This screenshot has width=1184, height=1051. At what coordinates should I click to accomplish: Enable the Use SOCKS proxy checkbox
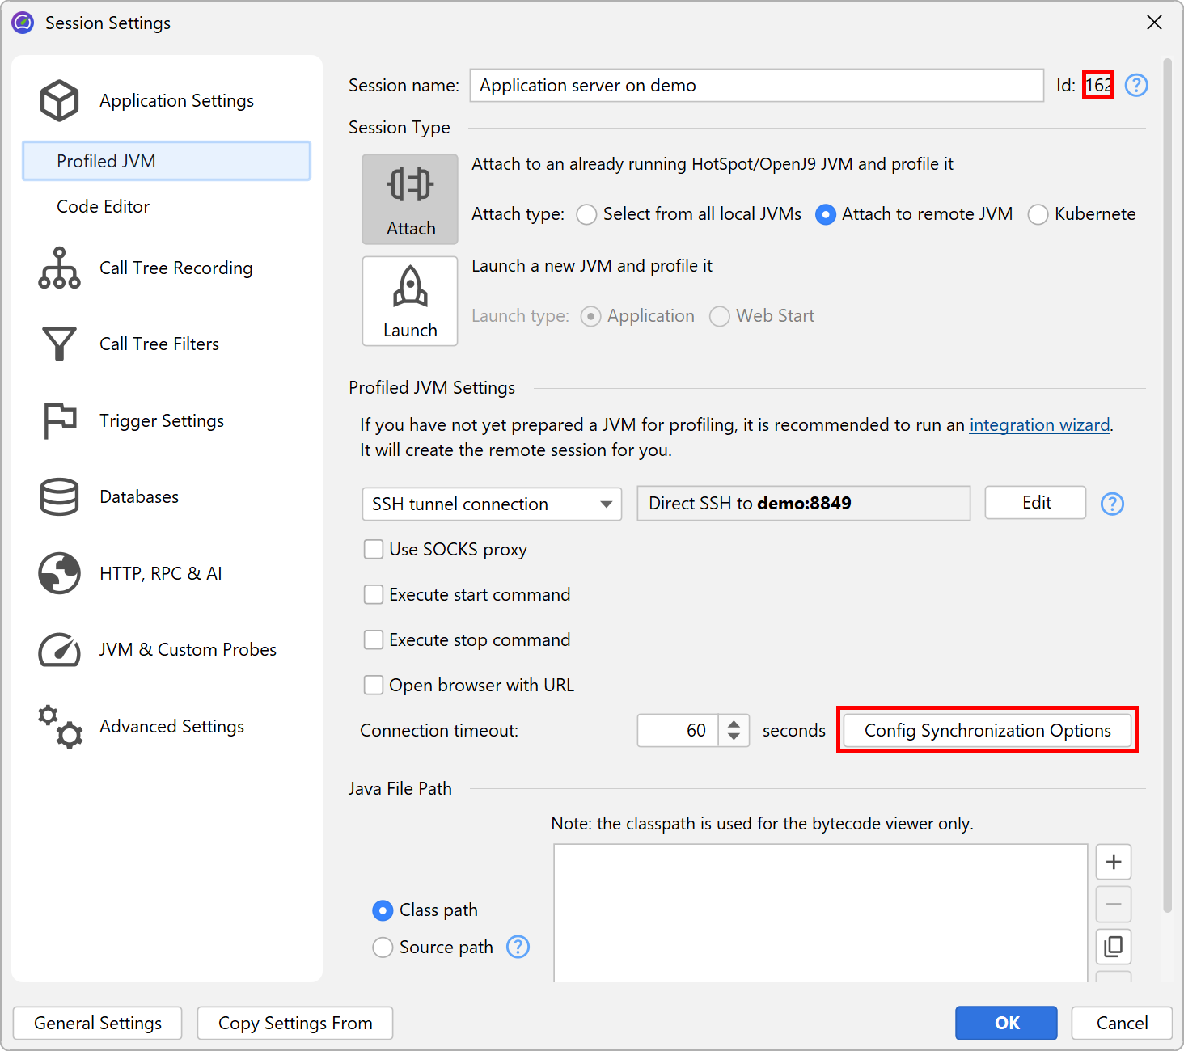click(x=374, y=550)
